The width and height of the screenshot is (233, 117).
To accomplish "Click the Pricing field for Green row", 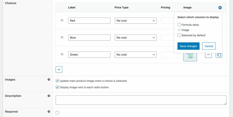I will [170, 55].
